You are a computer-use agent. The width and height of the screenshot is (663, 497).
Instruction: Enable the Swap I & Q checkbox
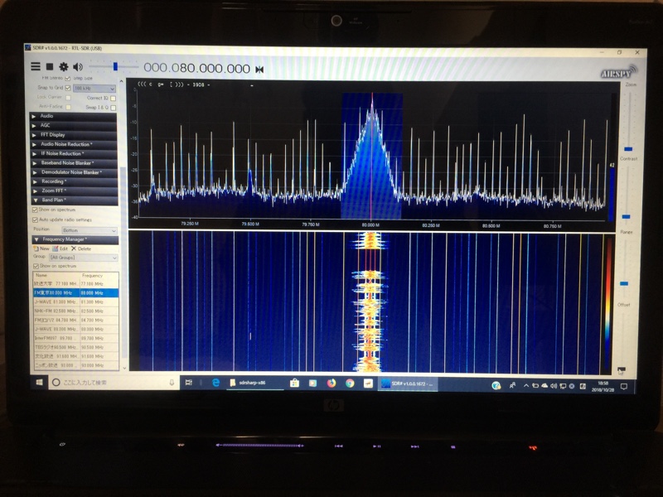pos(113,108)
